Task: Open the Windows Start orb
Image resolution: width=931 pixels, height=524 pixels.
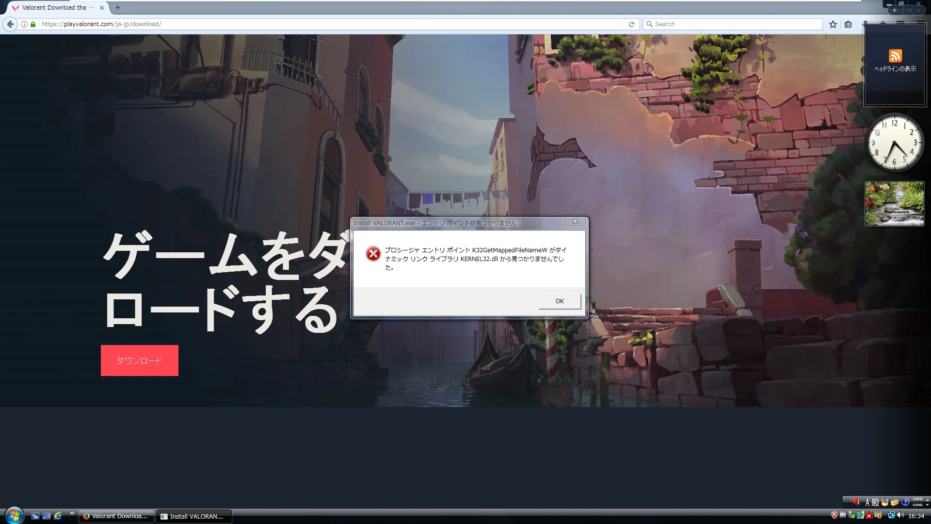Action: [14, 515]
